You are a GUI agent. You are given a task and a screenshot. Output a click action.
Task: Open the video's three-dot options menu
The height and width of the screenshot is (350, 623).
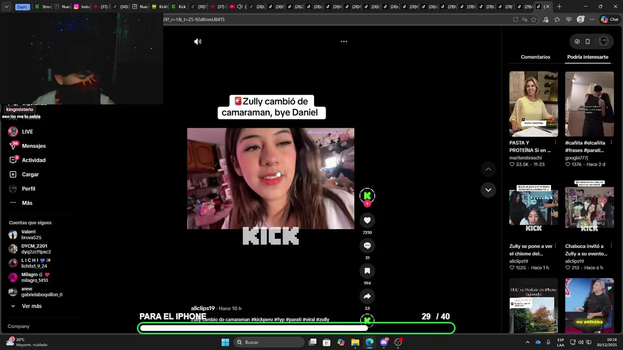click(x=344, y=41)
